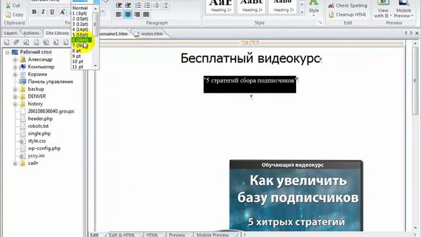Click size list scroll-down arrow
This screenshot has width=421, height=237.
point(95,66)
